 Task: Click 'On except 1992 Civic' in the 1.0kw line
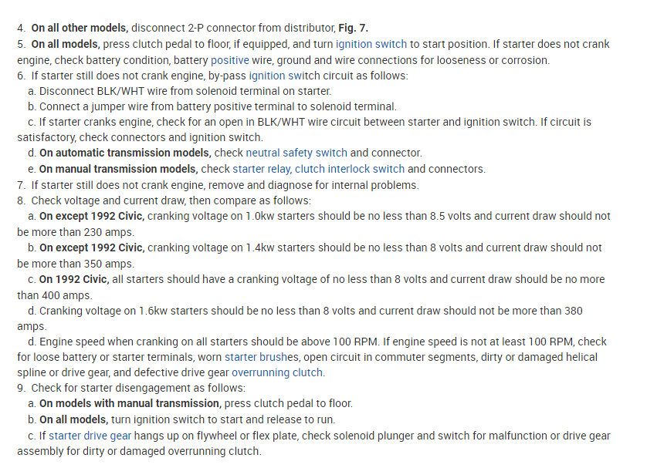[91, 216]
